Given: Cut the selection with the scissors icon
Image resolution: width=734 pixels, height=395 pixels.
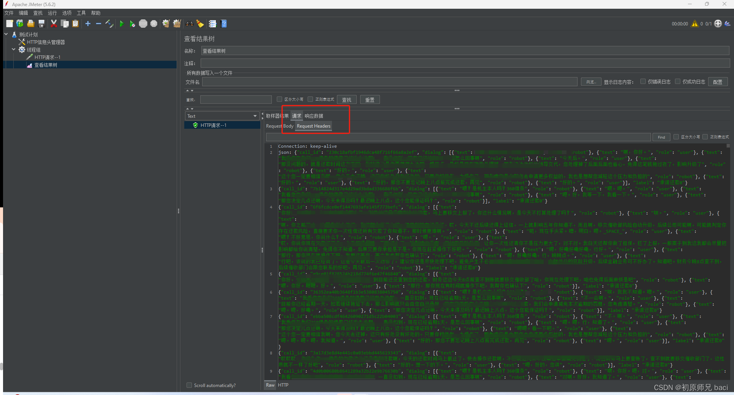Looking at the screenshot, I should coord(54,24).
